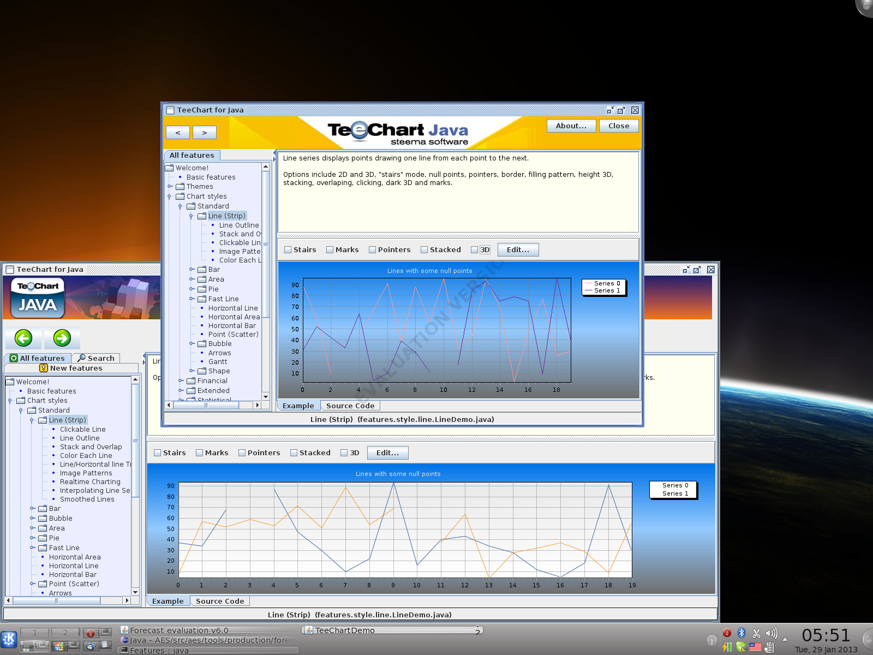Check Stacked option in rear window

tap(294, 452)
